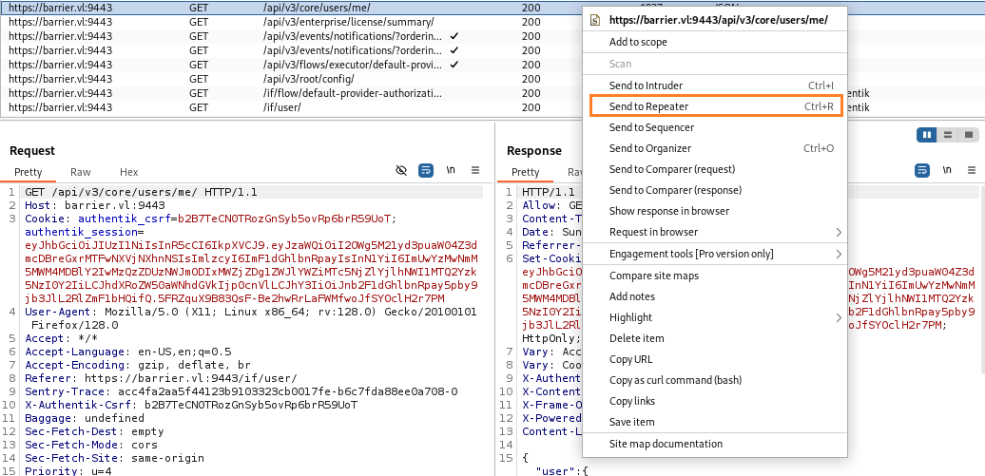Screen dimensions: 985x476
Task: Choose Add to scope in context menu
Action: 638,42
